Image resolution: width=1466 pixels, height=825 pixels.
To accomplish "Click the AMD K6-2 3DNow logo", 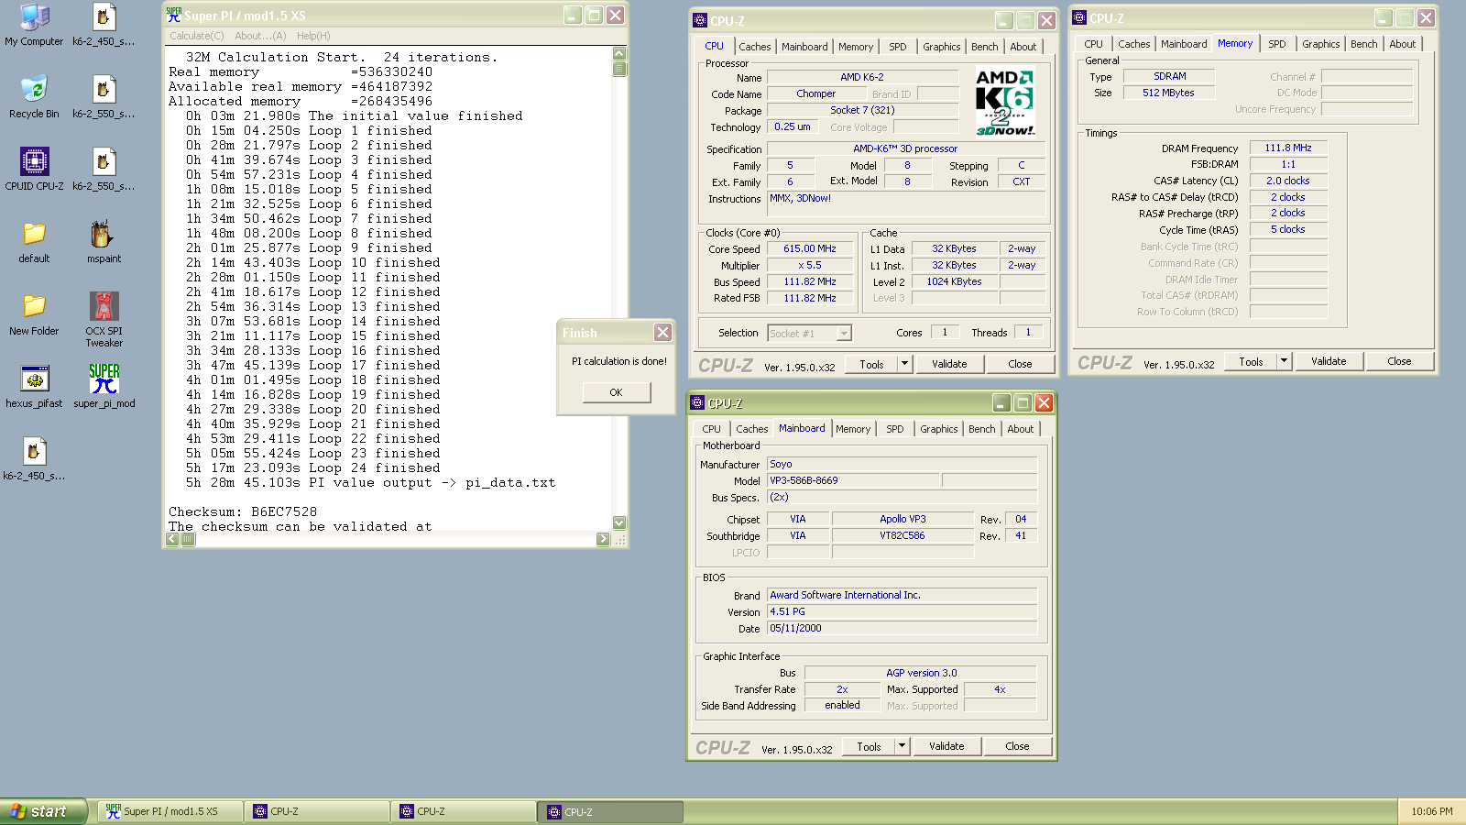I will pyautogui.click(x=1004, y=103).
